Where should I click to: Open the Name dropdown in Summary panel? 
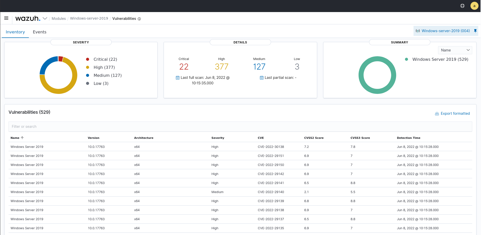[x=455, y=50]
